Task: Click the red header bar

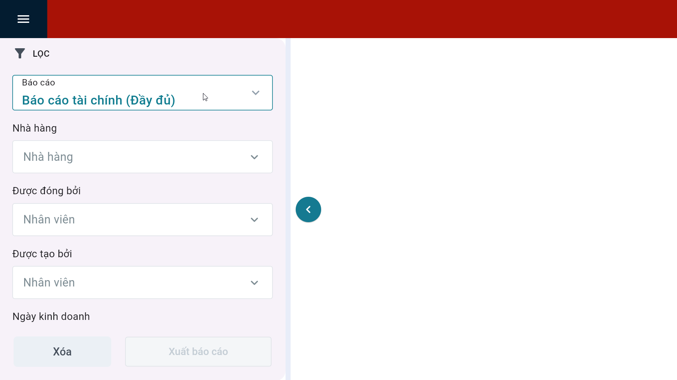Action: 362,19
